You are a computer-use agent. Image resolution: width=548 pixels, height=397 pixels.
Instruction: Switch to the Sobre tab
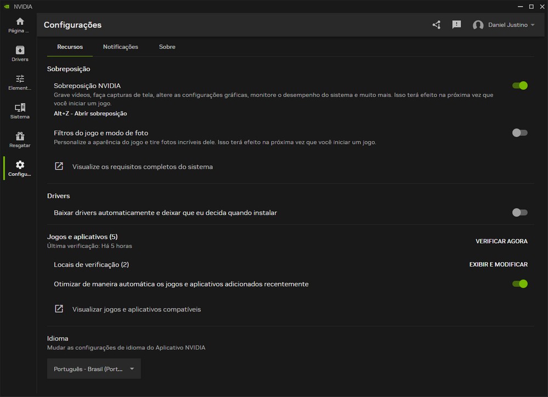167,47
